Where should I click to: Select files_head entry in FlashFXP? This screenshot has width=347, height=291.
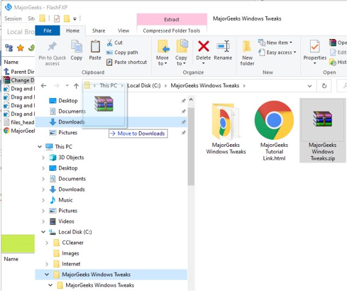pos(20,122)
